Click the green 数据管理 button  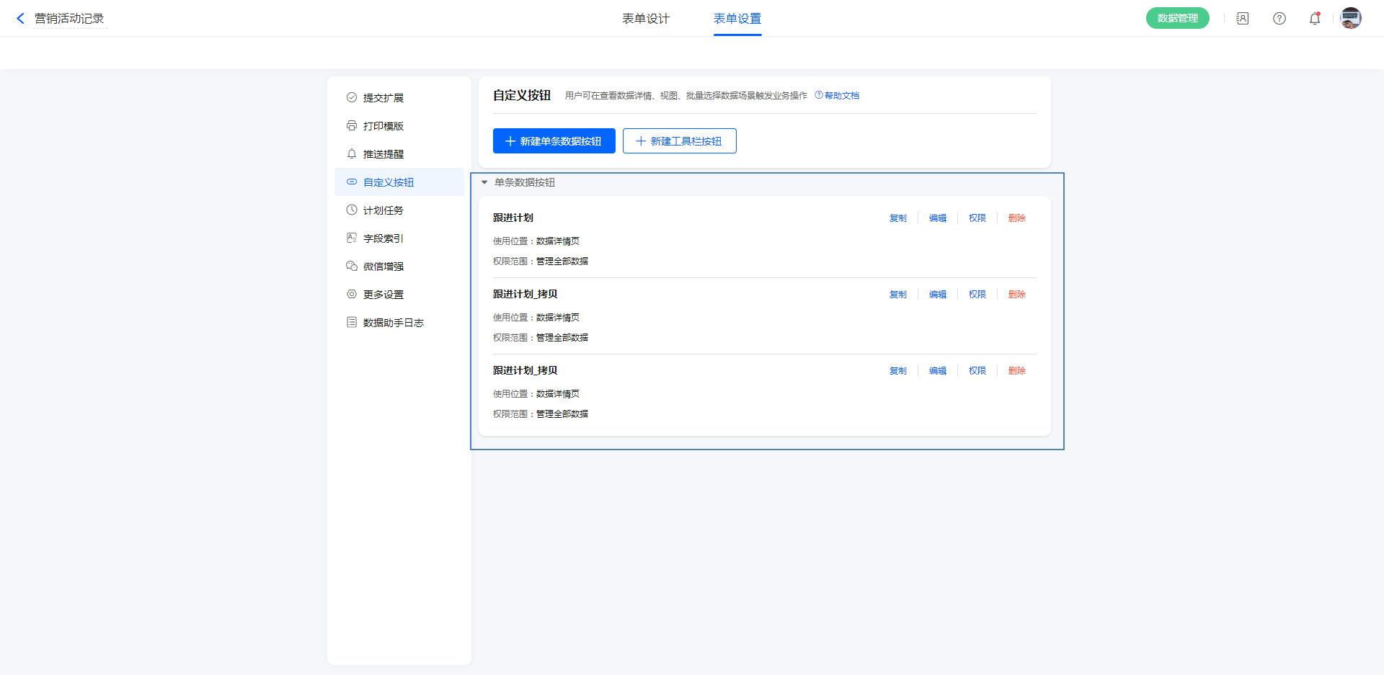click(1177, 19)
